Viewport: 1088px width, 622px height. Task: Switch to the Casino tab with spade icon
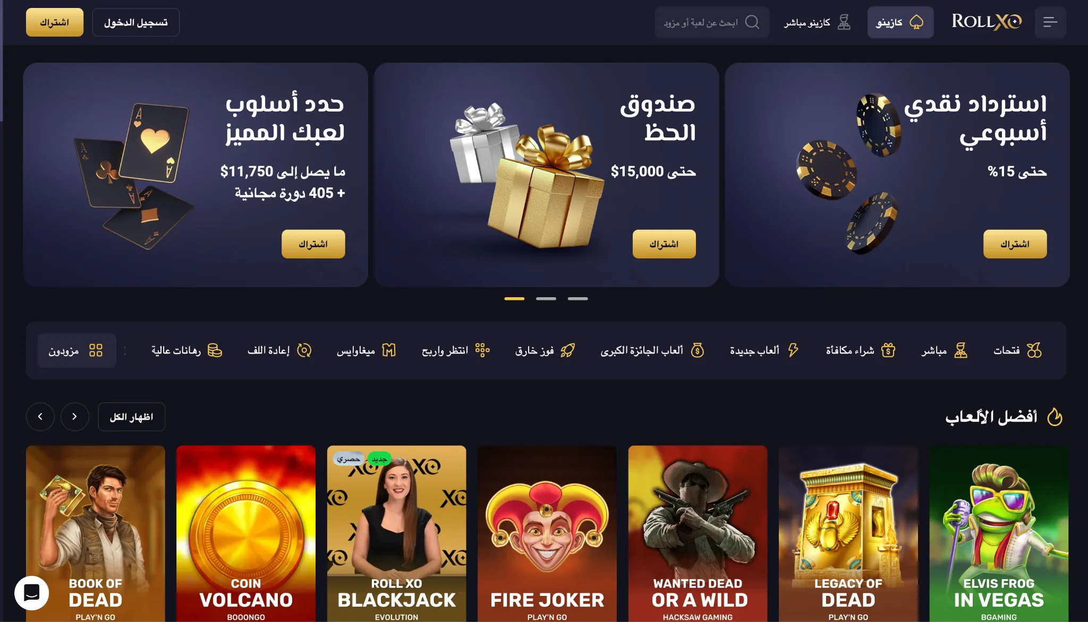[x=900, y=22]
